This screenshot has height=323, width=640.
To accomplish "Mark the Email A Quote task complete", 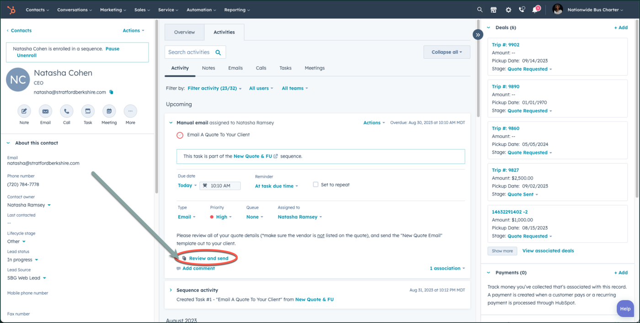I will 180,135.
